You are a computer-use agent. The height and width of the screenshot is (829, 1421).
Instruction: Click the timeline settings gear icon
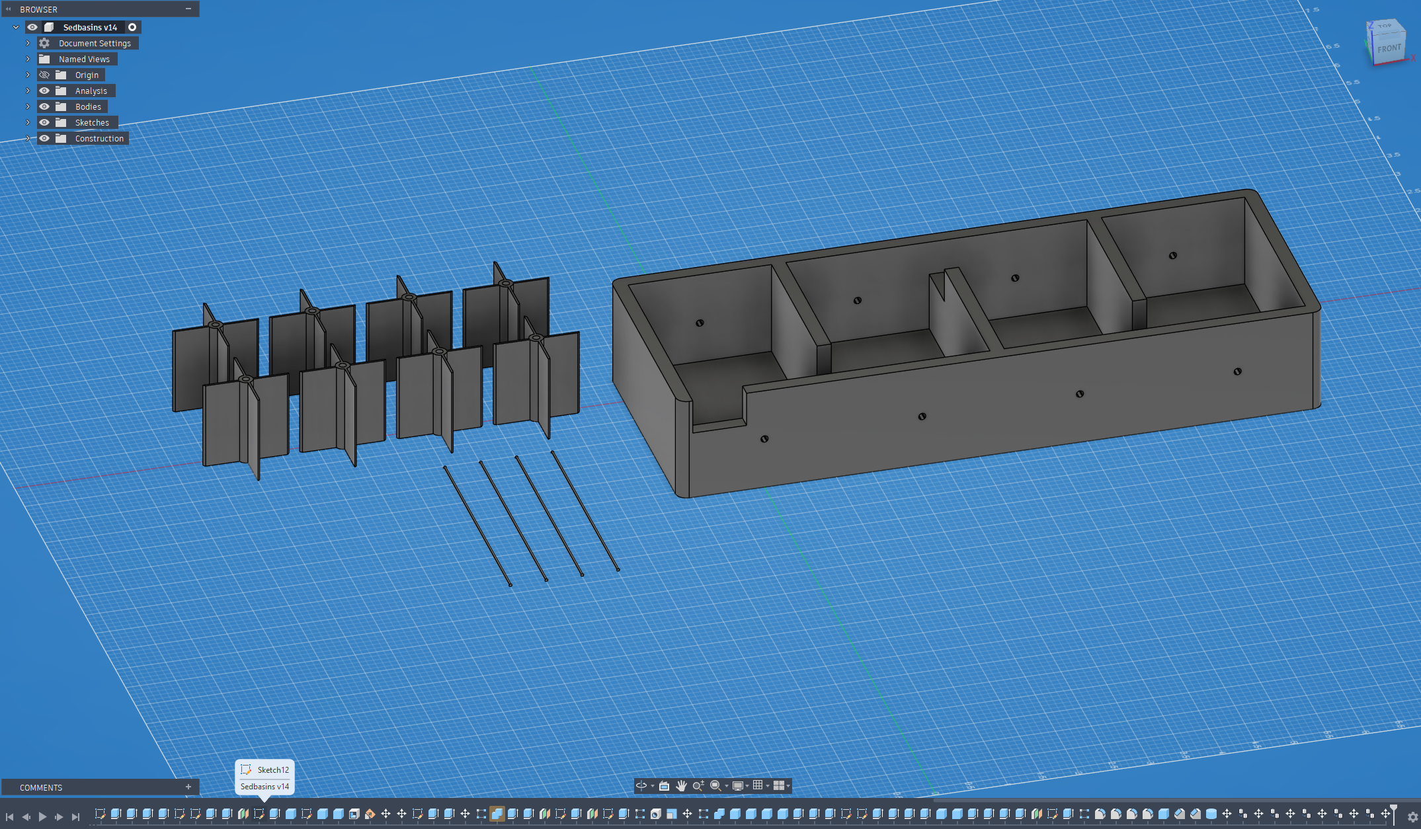click(1412, 817)
